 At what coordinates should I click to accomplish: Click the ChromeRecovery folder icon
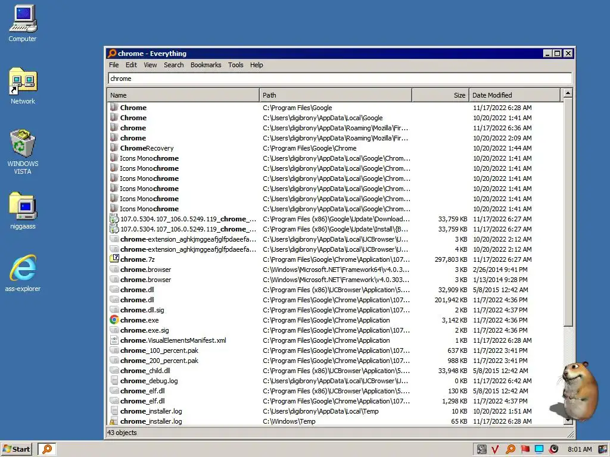tap(114, 148)
